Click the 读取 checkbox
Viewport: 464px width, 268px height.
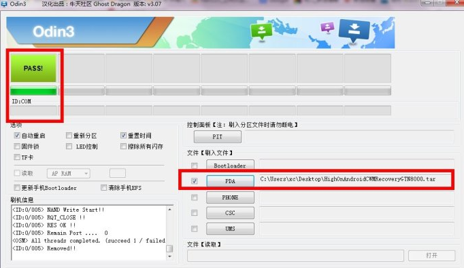[17, 173]
